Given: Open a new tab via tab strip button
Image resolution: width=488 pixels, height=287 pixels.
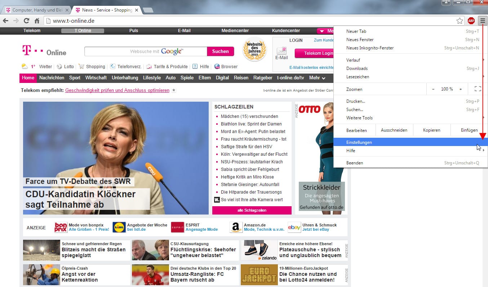Looking at the screenshot, I should point(148,10).
